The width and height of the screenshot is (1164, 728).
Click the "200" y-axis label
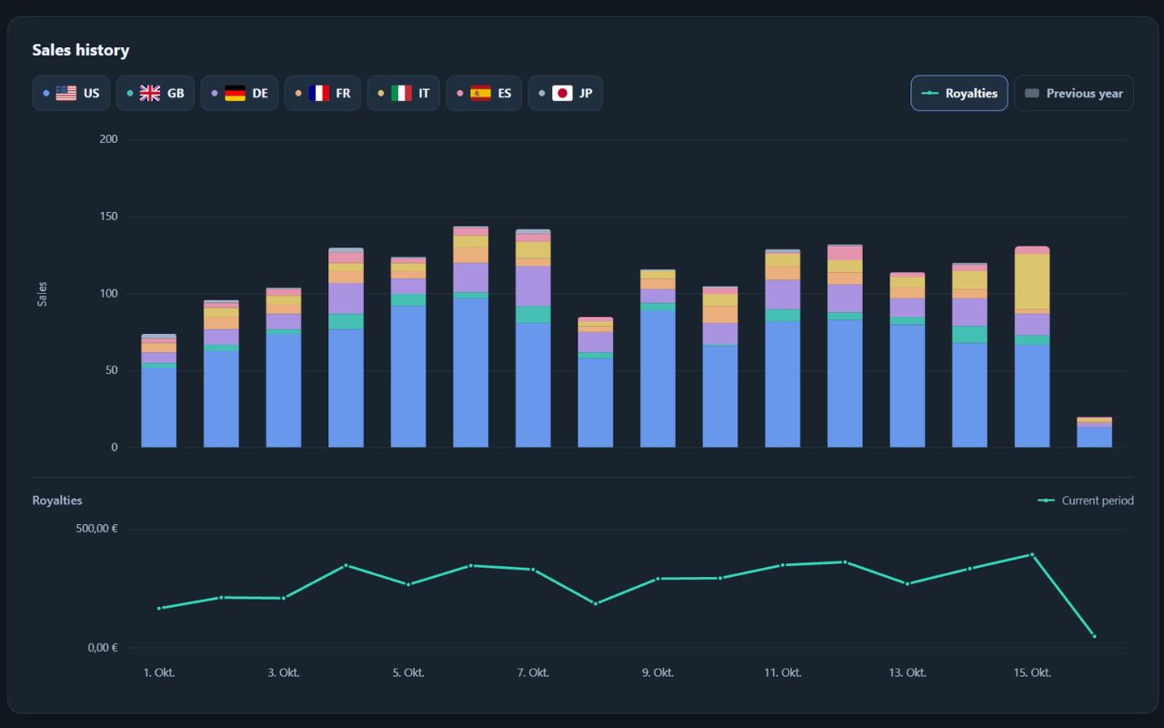(109, 139)
